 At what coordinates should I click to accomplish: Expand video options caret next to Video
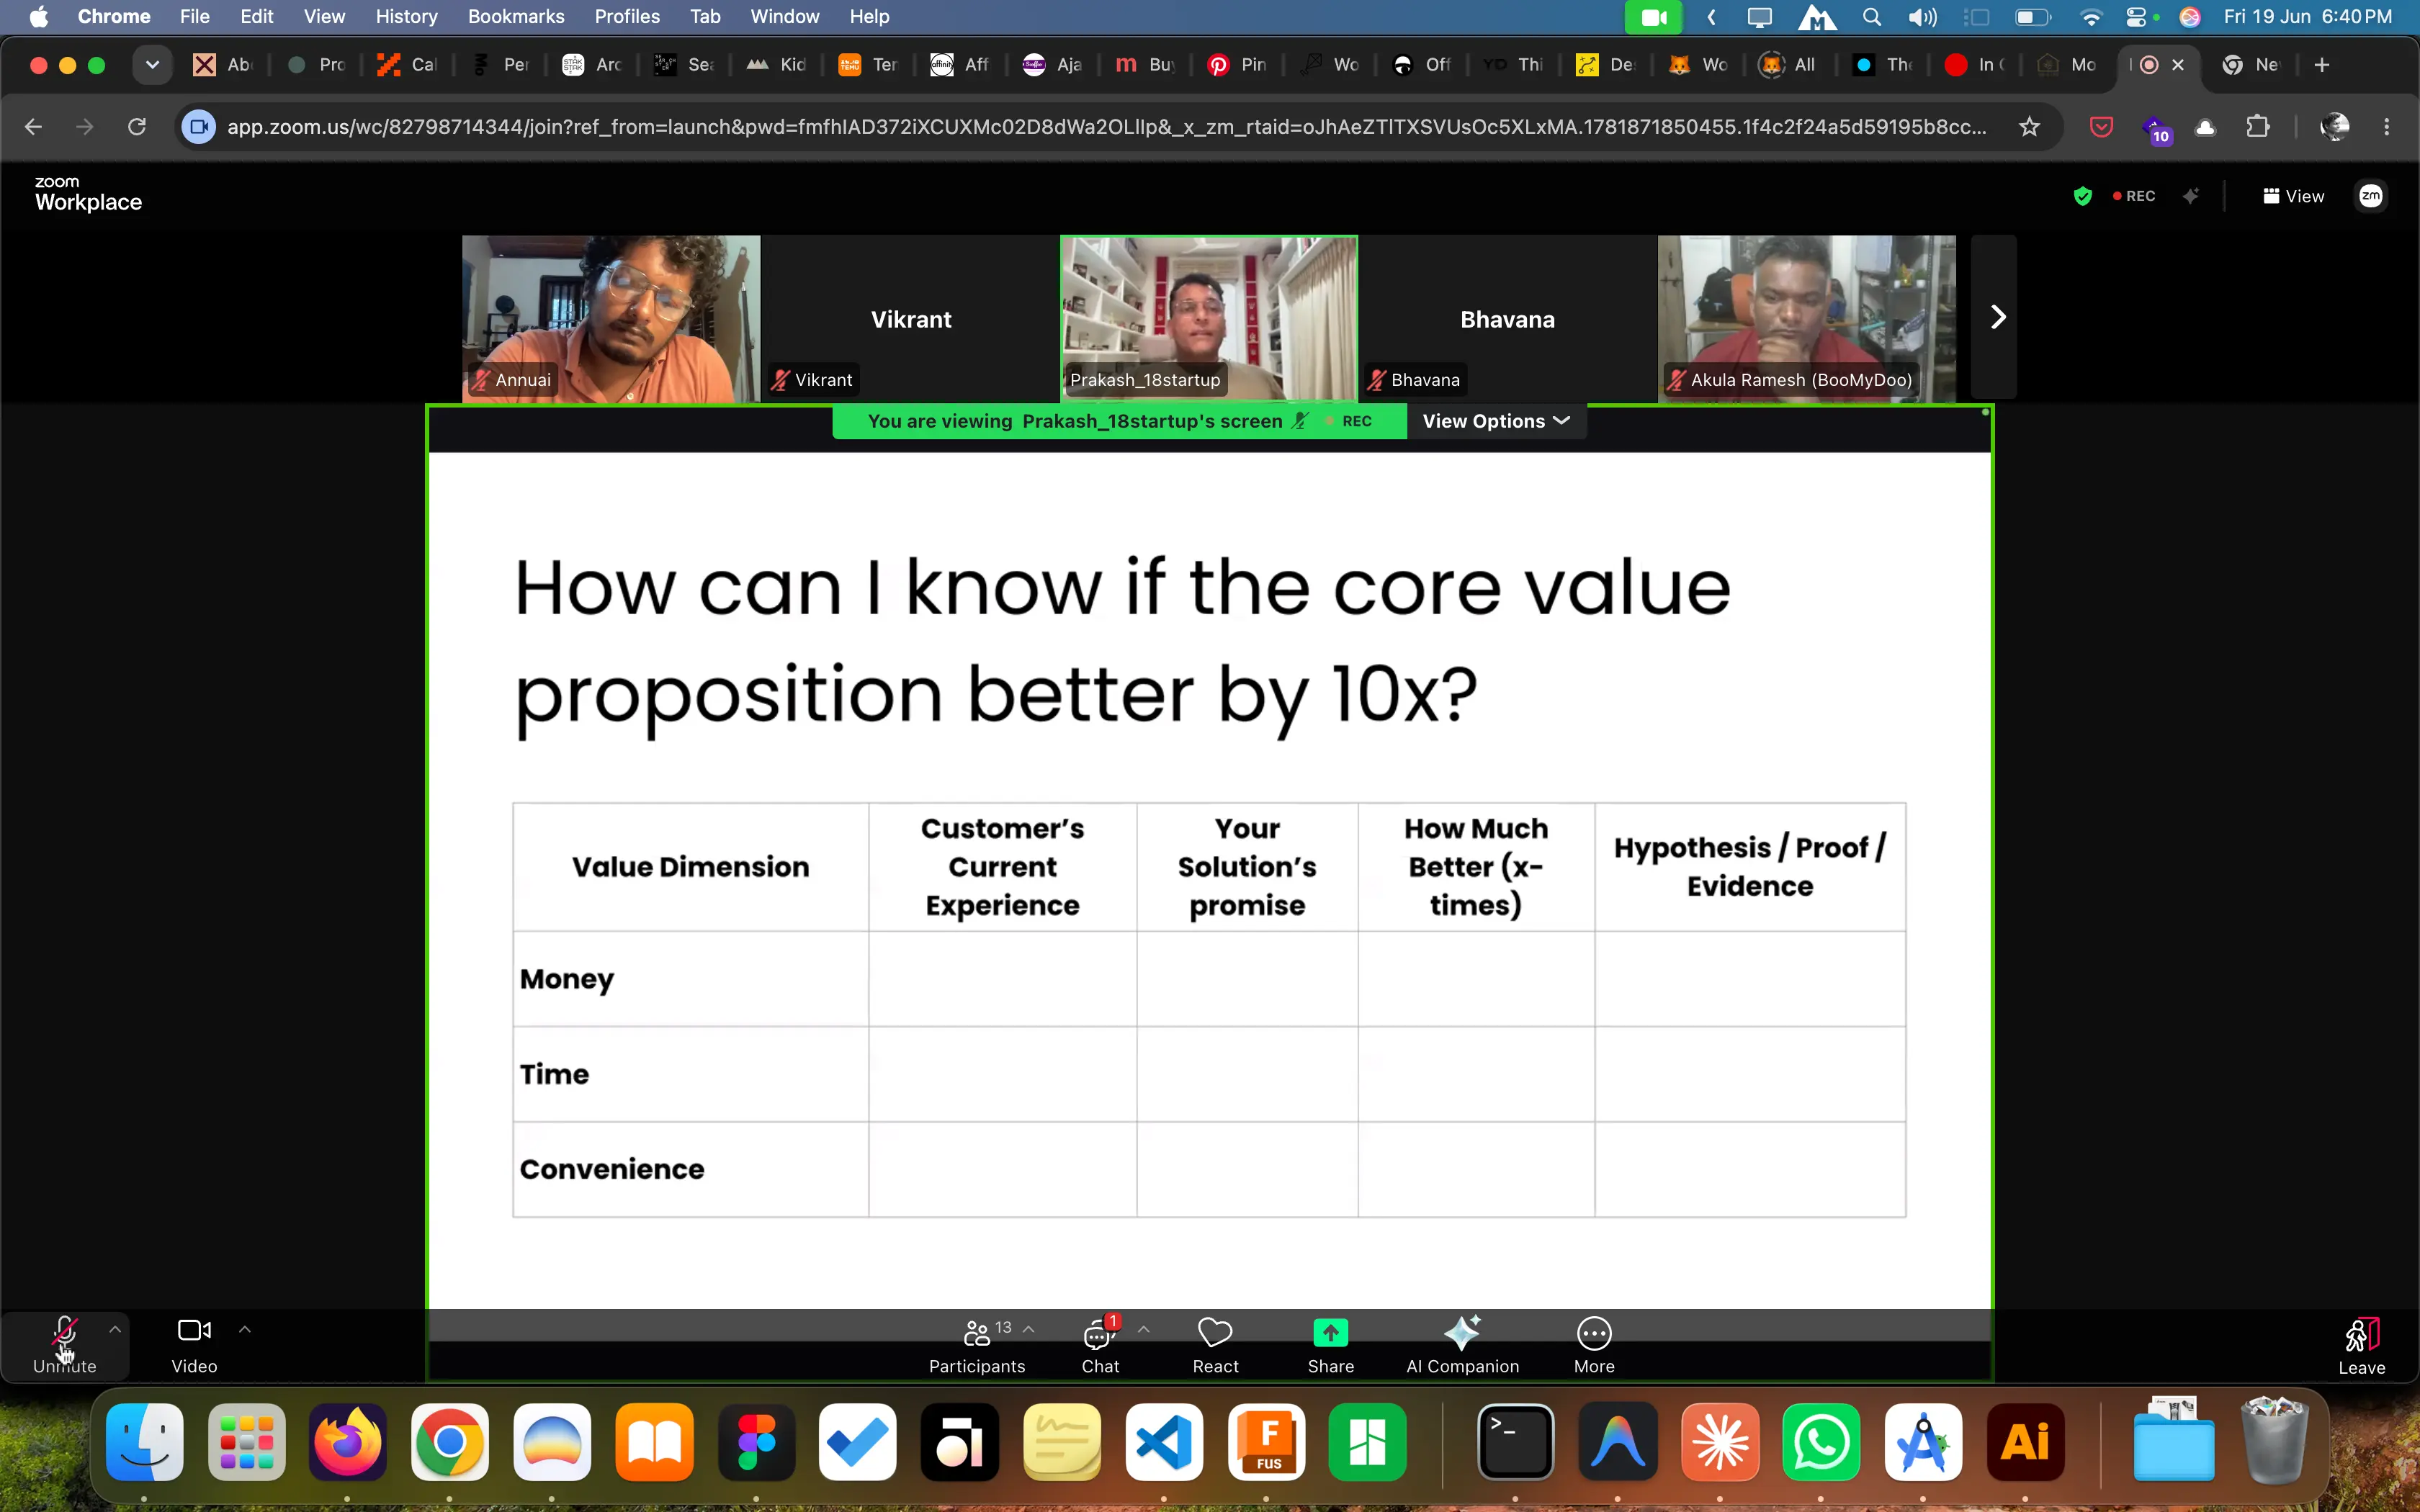[x=245, y=1329]
